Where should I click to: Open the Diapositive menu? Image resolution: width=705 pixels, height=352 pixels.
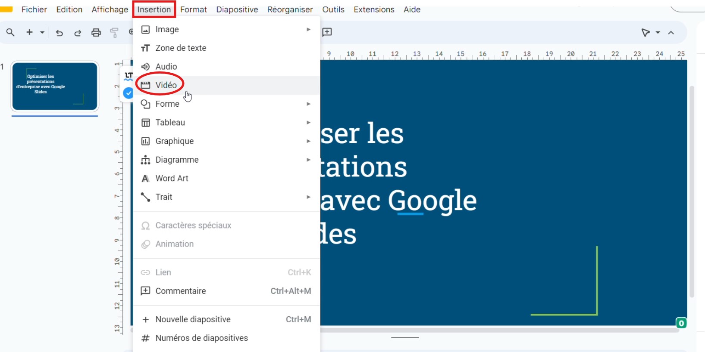[237, 9]
